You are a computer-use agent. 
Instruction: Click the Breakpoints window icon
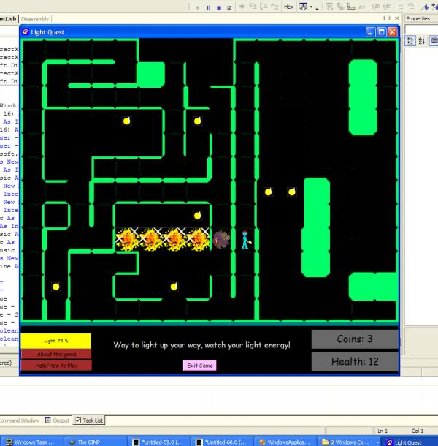click(303, 7)
